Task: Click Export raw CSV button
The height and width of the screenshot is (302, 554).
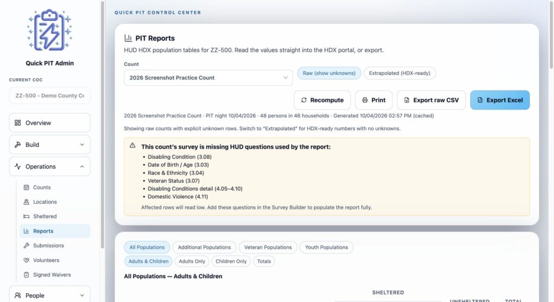Action: point(431,100)
